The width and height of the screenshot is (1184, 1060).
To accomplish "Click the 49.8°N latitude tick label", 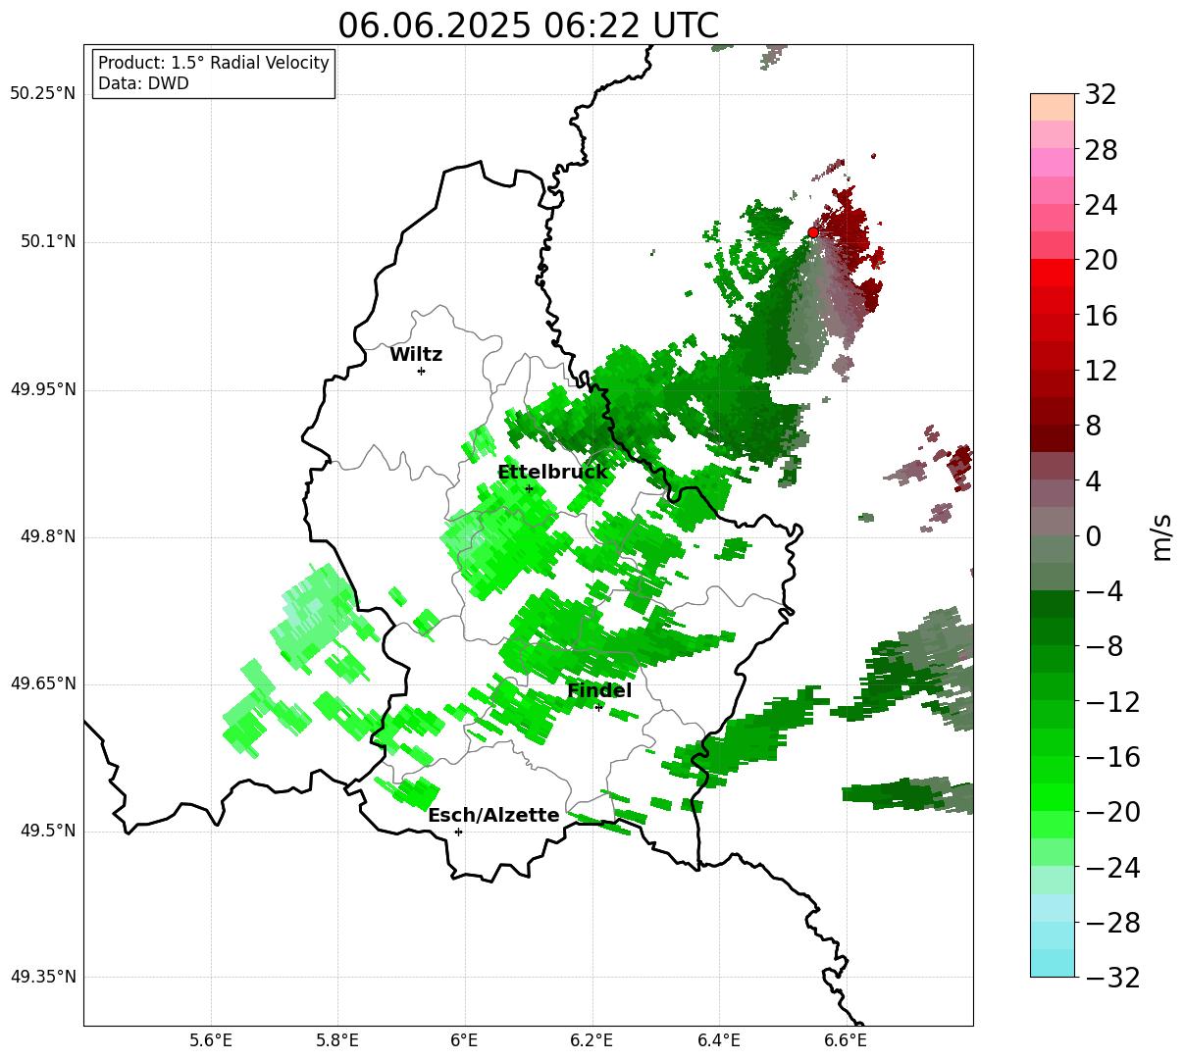I will [47, 536].
